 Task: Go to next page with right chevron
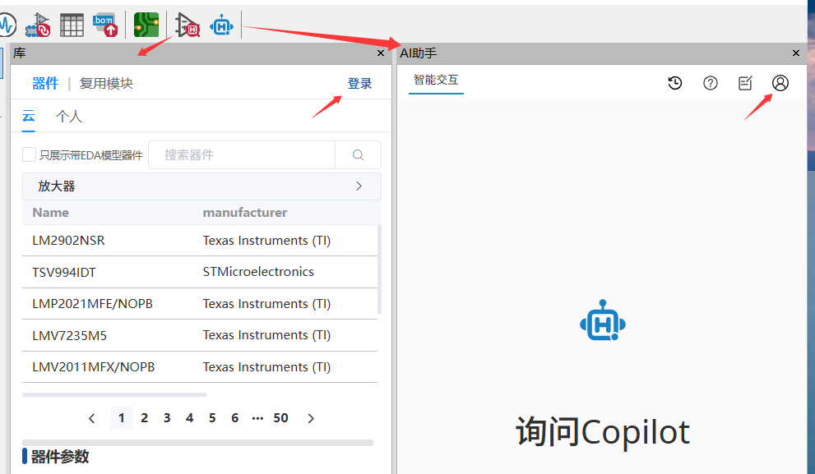coord(311,418)
